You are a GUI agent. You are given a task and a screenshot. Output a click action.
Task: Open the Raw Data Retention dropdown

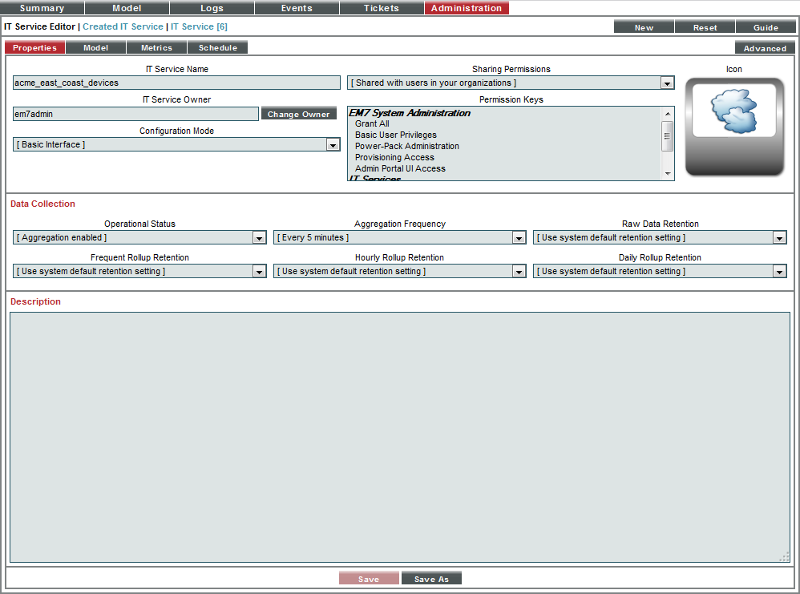pos(778,237)
